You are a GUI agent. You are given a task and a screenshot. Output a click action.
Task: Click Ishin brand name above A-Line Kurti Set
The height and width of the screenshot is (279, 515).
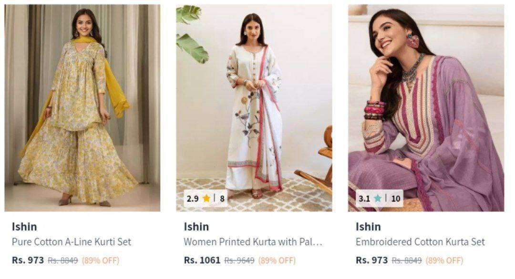click(24, 227)
